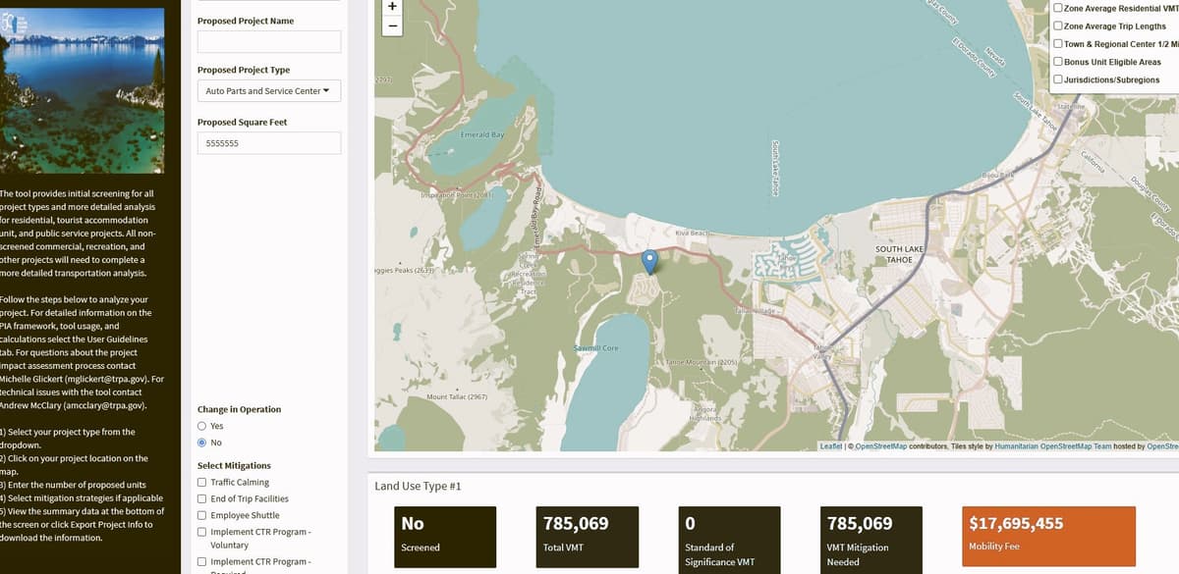Check Implement CTR Program - Voluntary
Viewport: 1179px width, 574px height.
pos(202,533)
